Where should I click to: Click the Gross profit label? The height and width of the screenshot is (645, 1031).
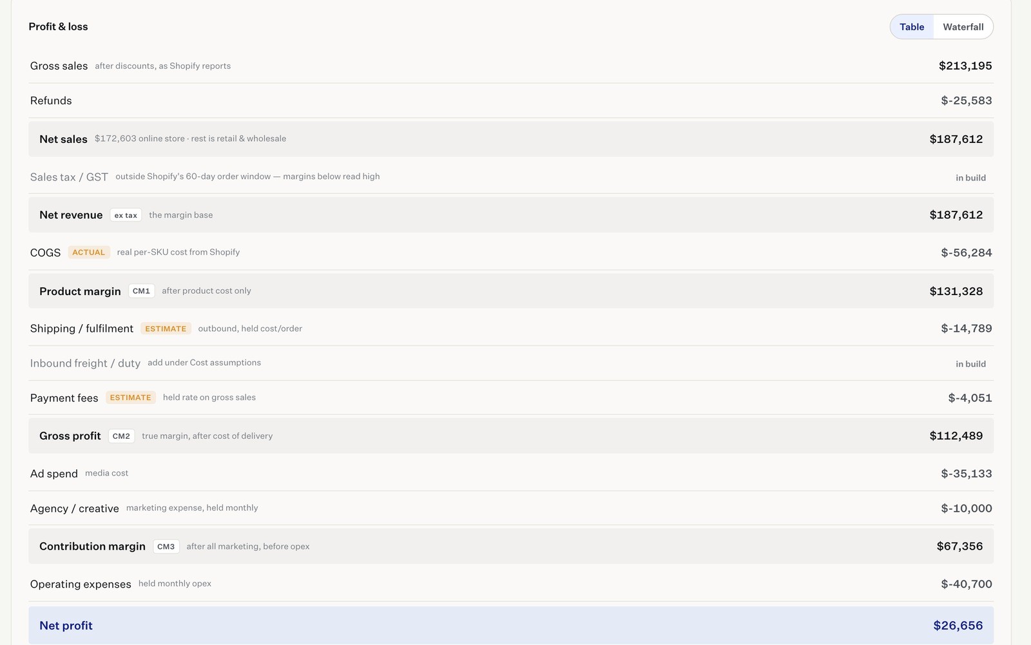pyautogui.click(x=70, y=436)
